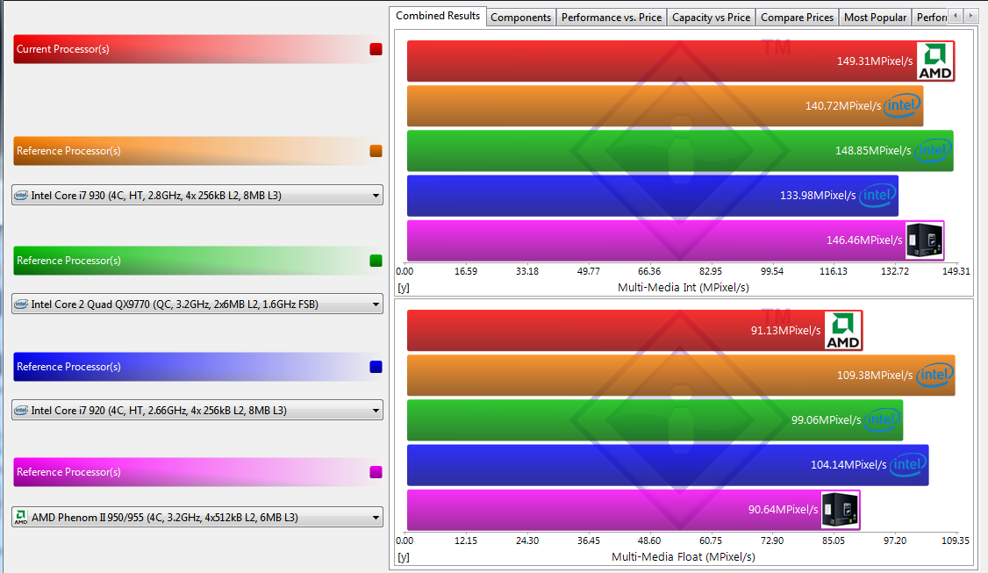Click the AMD logo on the 91.13MPixel/s bar

(x=843, y=331)
